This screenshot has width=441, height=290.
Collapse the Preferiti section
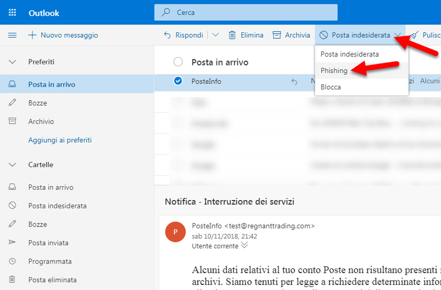click(x=12, y=62)
